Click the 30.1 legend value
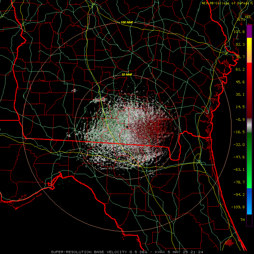Image resolution: width=254 pixels, height=254 pixels. 240,95
